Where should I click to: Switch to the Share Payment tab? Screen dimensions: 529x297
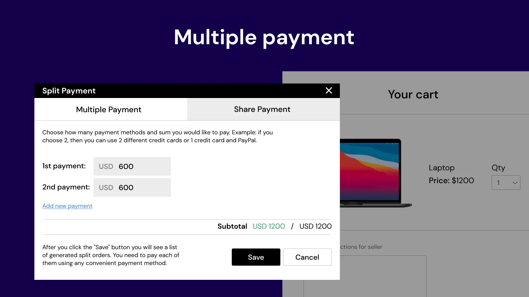click(x=262, y=109)
